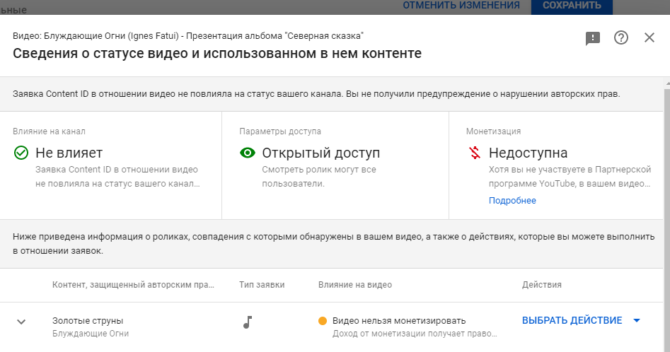
Task: Click the green eye icon beside Открытый доступ
Action: 248,153
